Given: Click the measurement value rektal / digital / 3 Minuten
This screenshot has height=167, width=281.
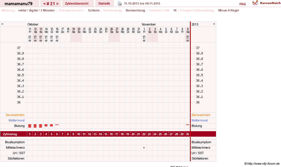Looking at the screenshot, I should (36, 10).
